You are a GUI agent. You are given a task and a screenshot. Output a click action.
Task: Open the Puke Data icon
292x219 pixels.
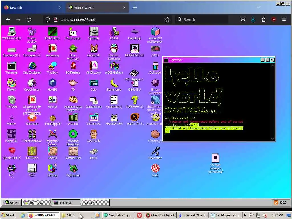[x=73, y=33]
